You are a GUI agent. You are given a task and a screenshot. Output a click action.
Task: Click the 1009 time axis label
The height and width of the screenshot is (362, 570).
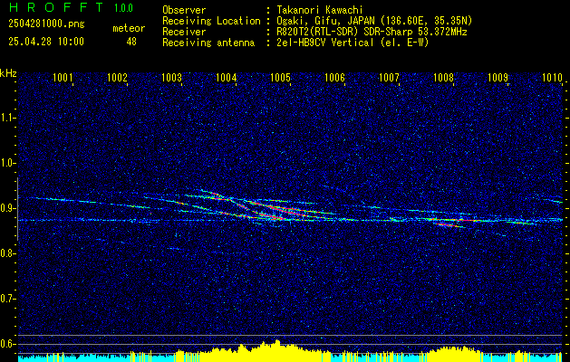tap(498, 77)
